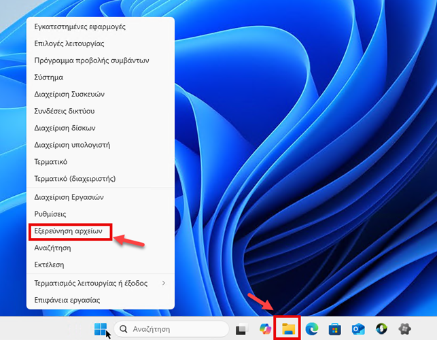Choose Επιφάνεια εργασίας in the menu

coord(101,300)
